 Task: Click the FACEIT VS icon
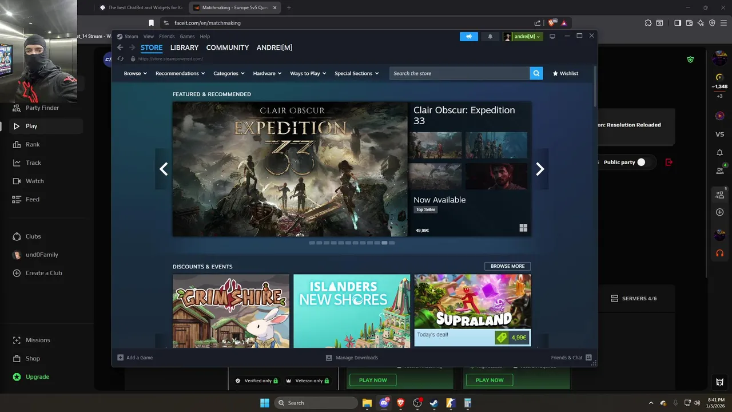click(720, 134)
